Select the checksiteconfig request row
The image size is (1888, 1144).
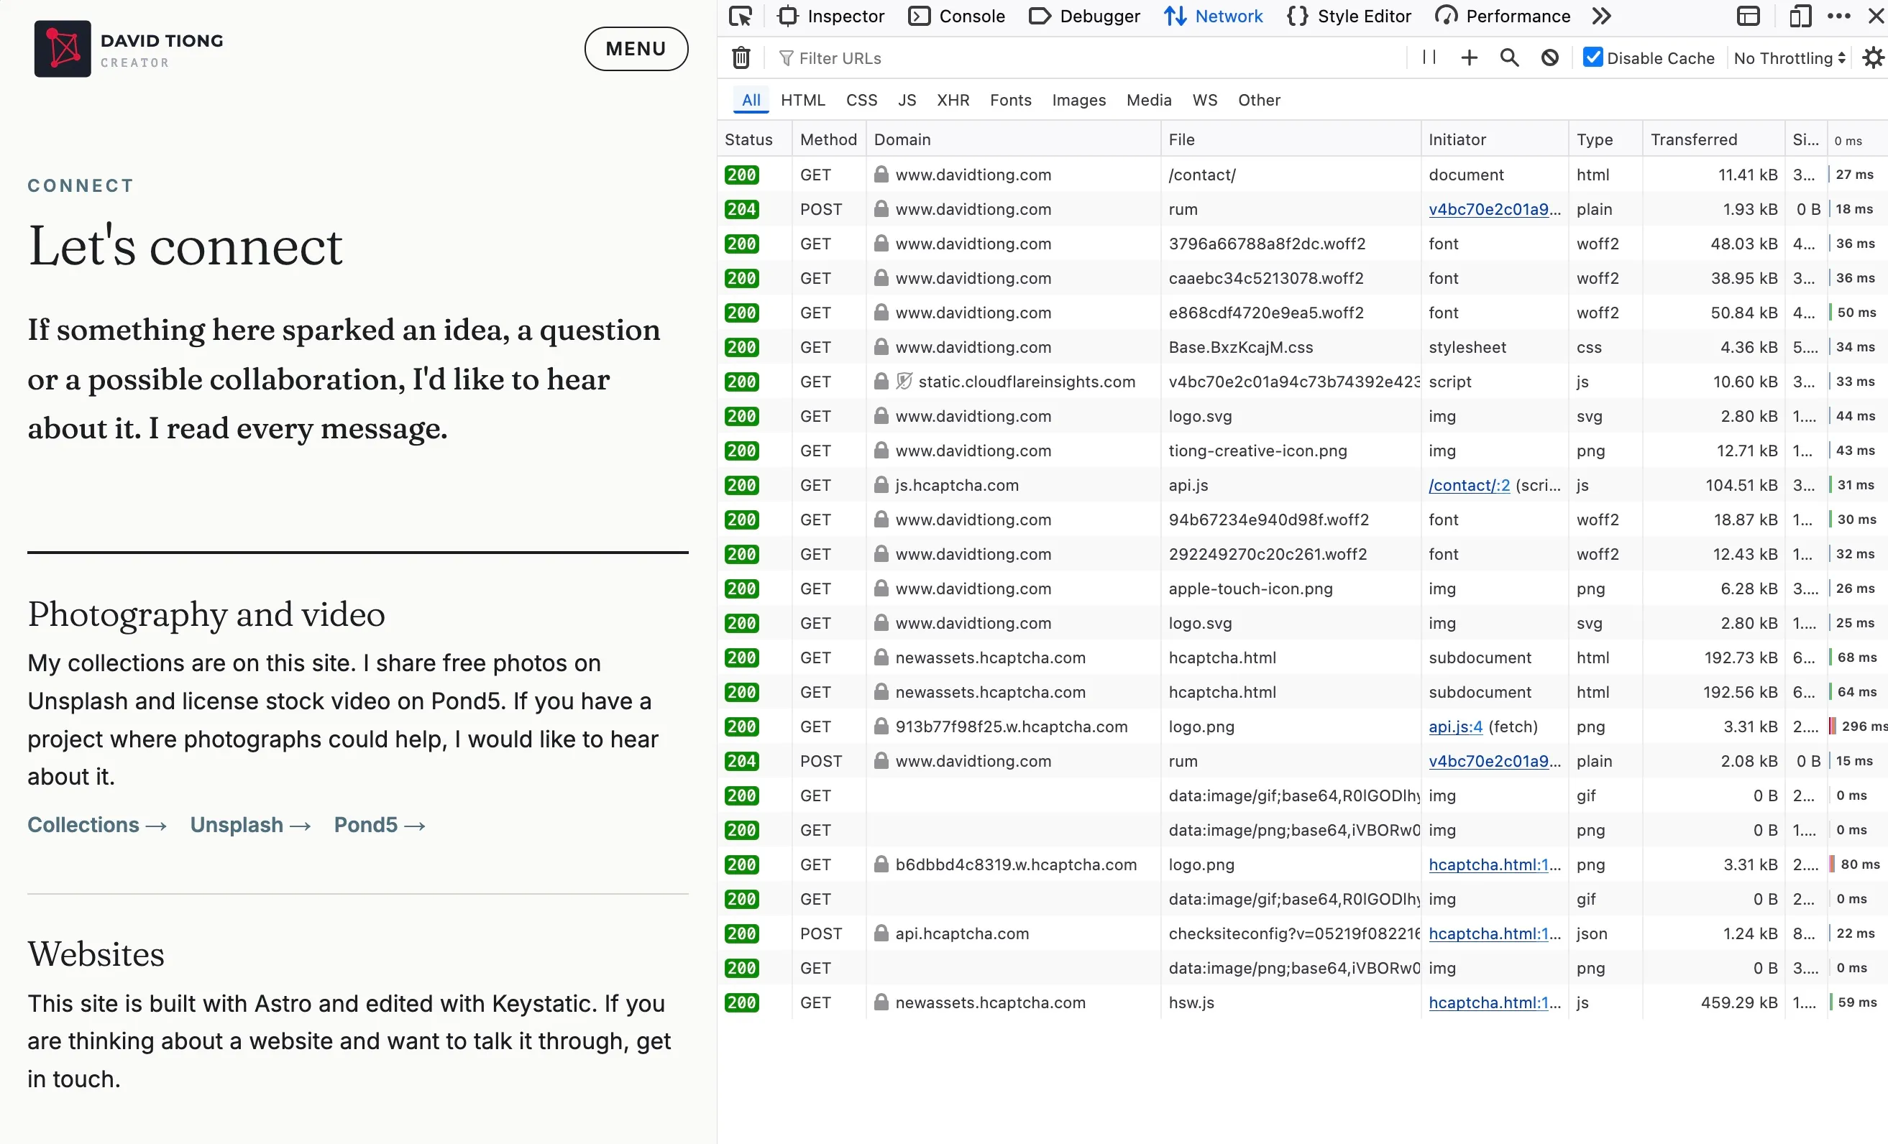[x=1303, y=933]
